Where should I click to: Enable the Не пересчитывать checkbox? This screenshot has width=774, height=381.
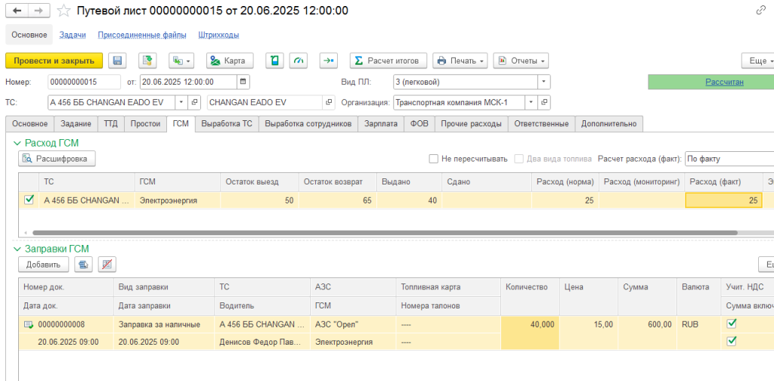point(434,159)
